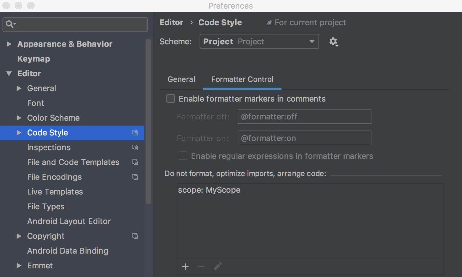Expand Appearance & Behavior section
Screen dimensions: 462x277
point(9,44)
